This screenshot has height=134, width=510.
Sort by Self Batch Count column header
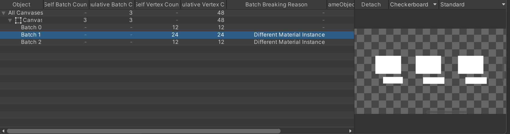tap(66, 5)
